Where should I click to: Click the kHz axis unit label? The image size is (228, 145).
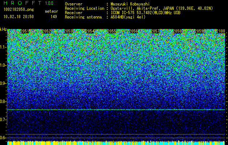tap(3, 29)
